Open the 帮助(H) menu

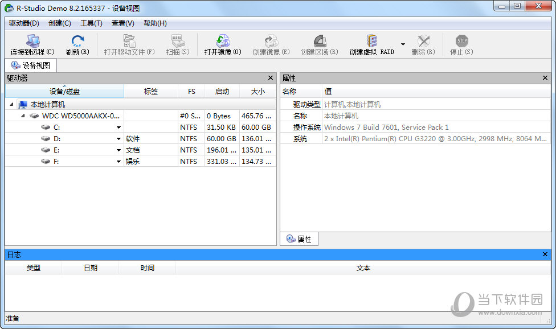tap(155, 23)
